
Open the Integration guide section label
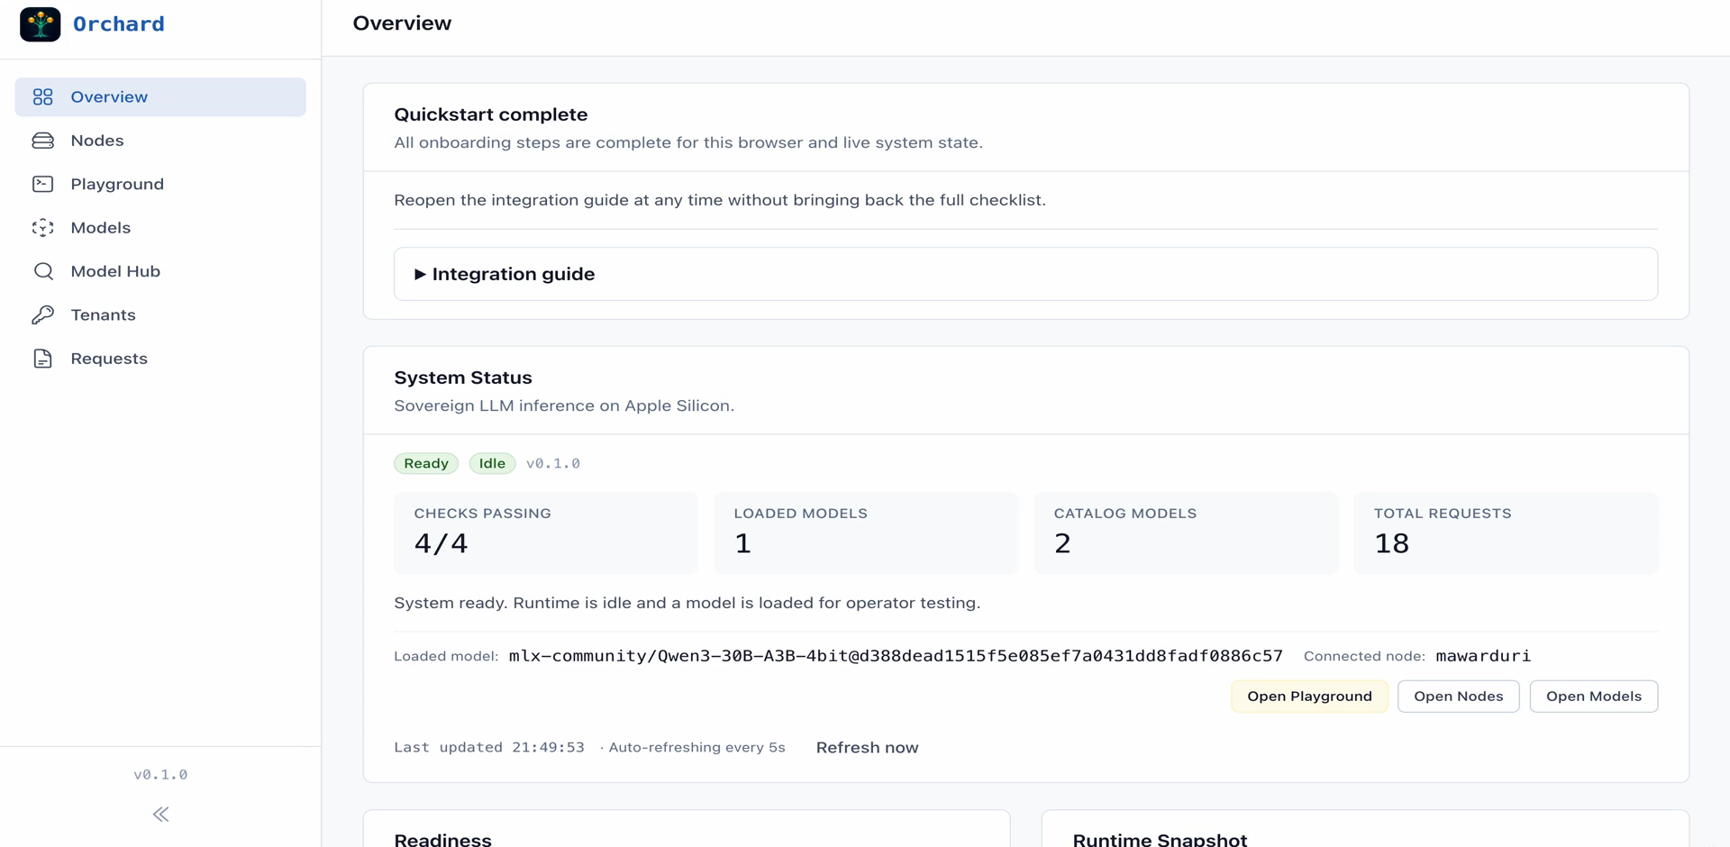click(x=513, y=274)
